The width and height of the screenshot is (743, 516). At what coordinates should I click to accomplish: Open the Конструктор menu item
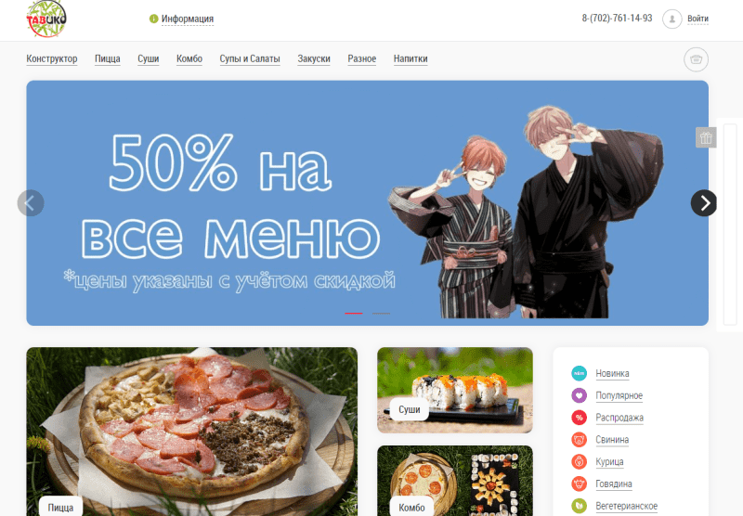click(52, 58)
